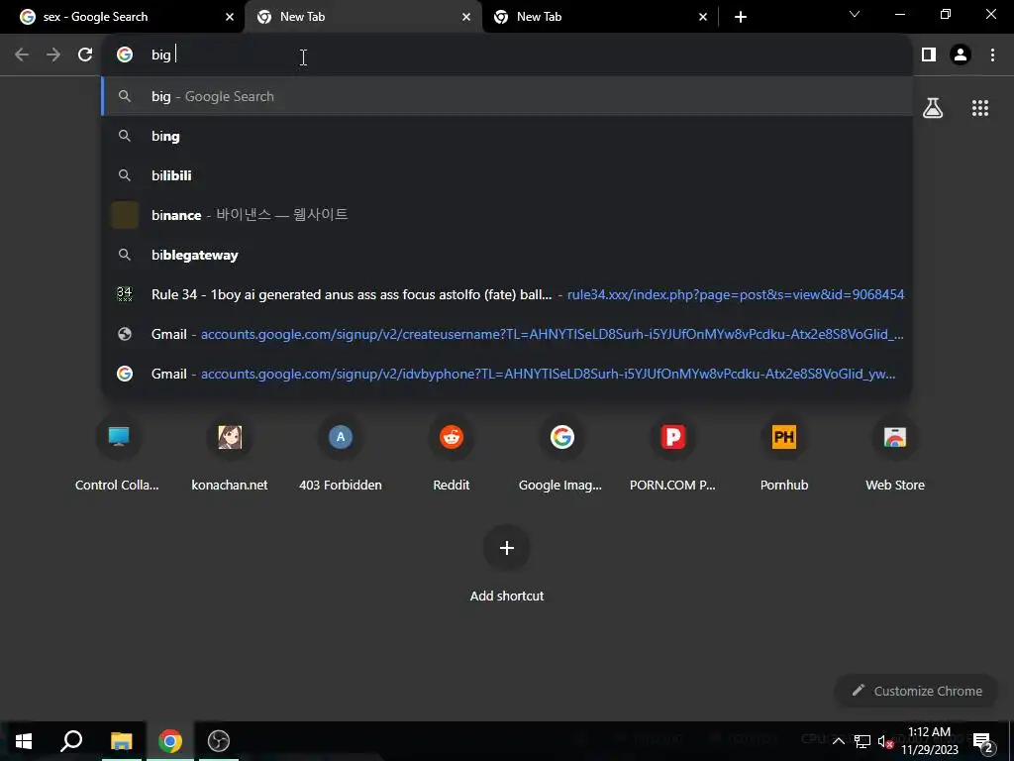This screenshot has width=1014, height=761.
Task: Open the konachan.net shortcut
Action: [230, 455]
